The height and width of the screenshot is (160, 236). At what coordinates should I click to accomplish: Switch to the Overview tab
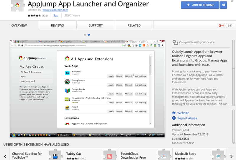tap(19, 25)
